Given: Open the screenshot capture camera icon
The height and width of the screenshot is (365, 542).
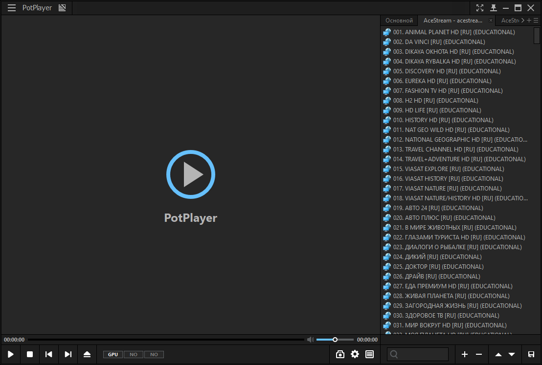Looking at the screenshot, I should coord(340,354).
